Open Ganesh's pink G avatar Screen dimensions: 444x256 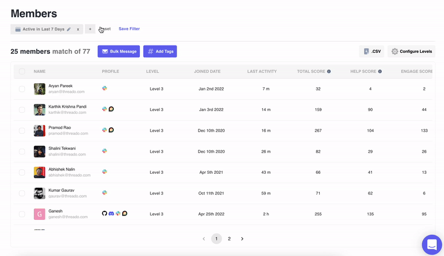click(39, 214)
